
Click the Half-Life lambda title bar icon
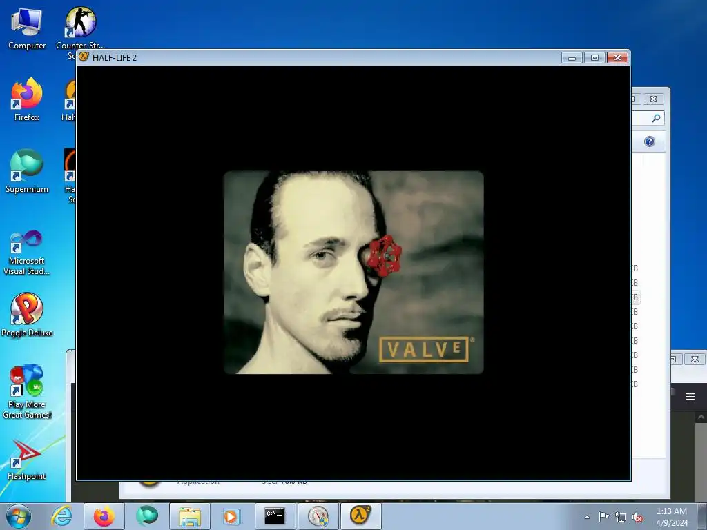pos(84,57)
